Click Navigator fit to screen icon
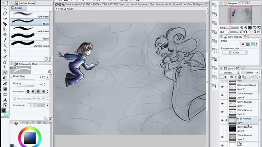Screen dimensions: 262x147 point(250,28)
